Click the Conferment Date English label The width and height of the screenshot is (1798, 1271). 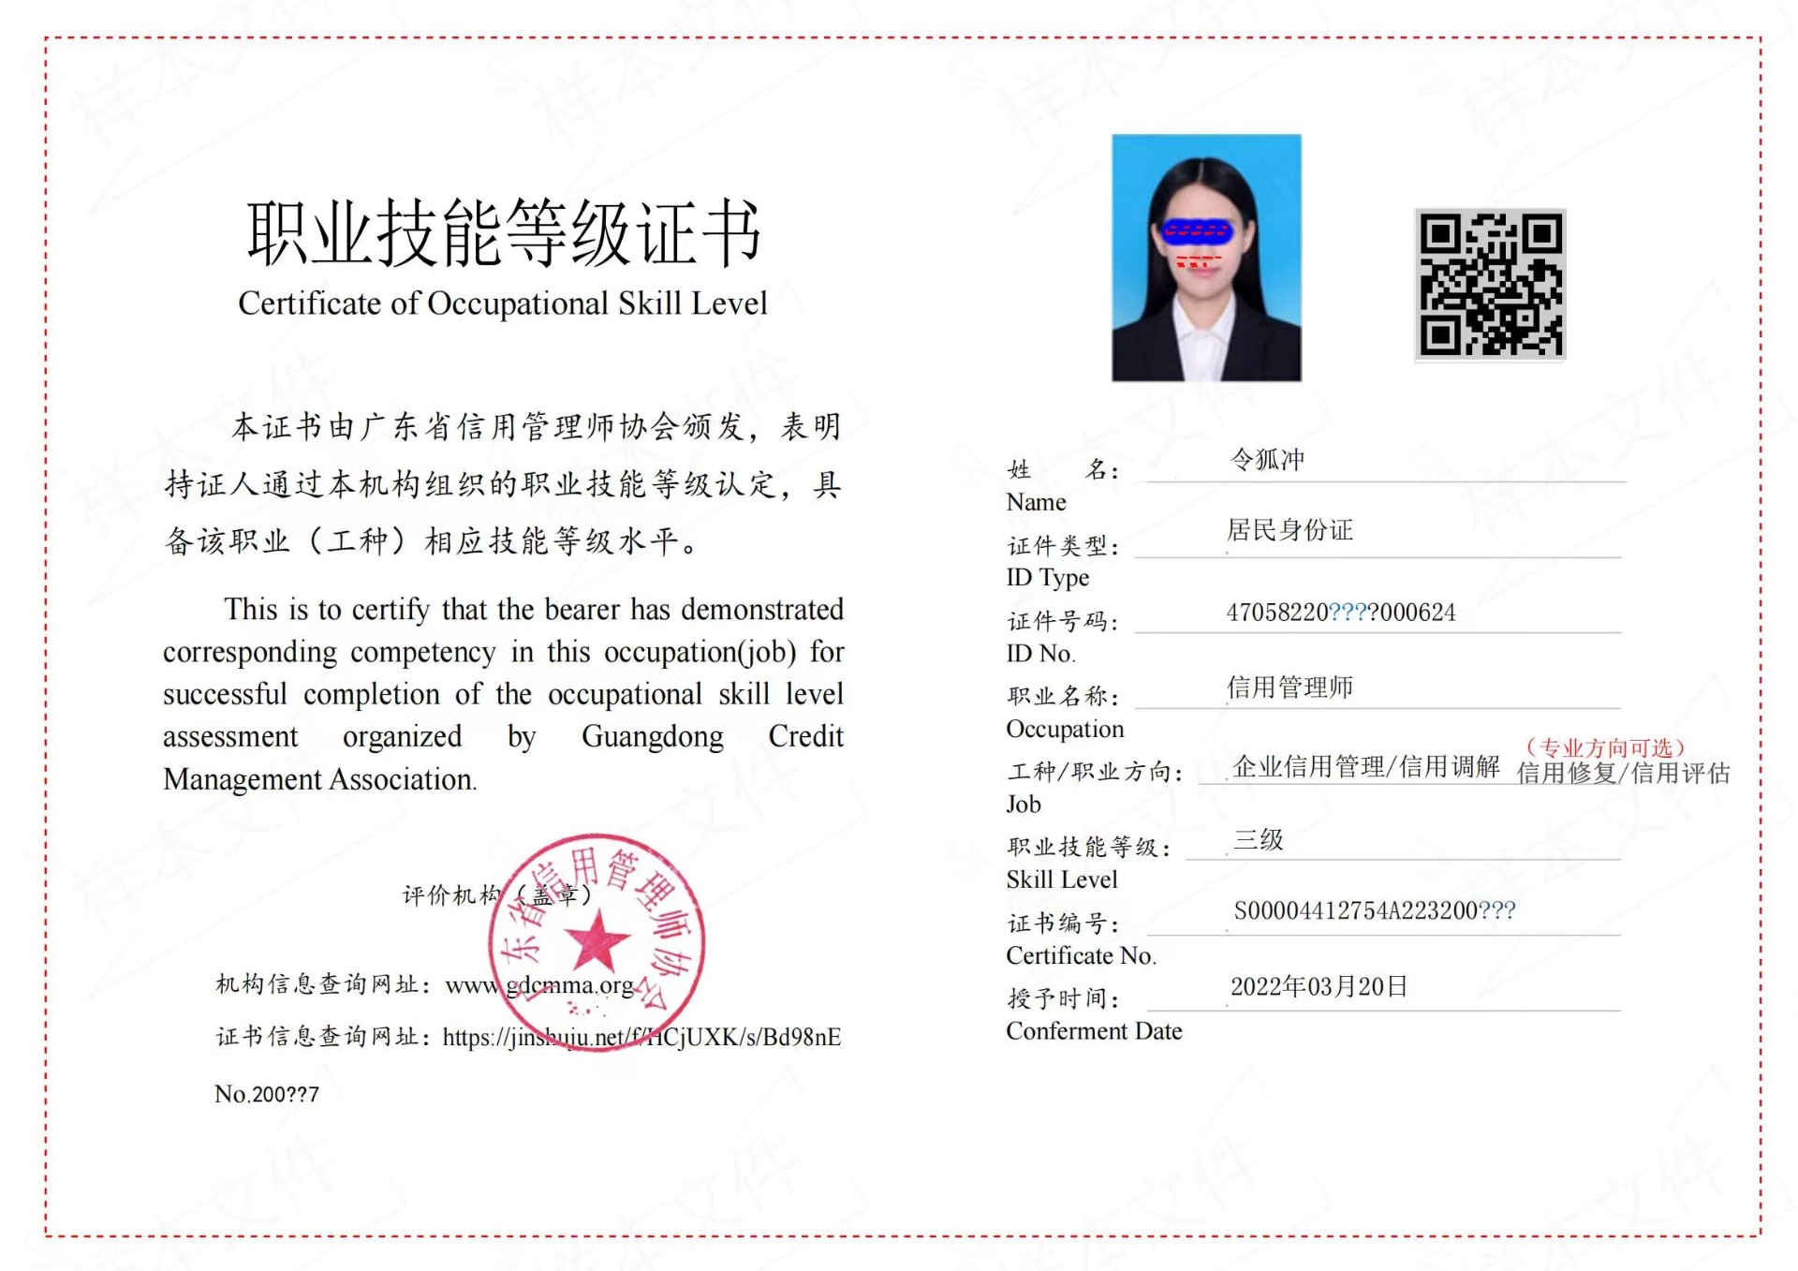1094,1031
